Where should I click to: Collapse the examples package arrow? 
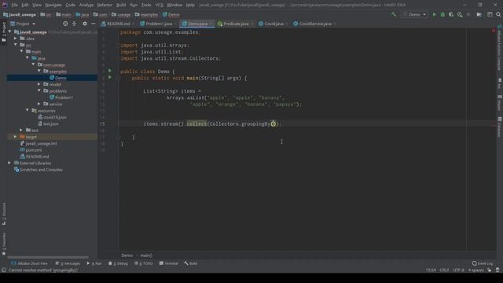coord(39,72)
